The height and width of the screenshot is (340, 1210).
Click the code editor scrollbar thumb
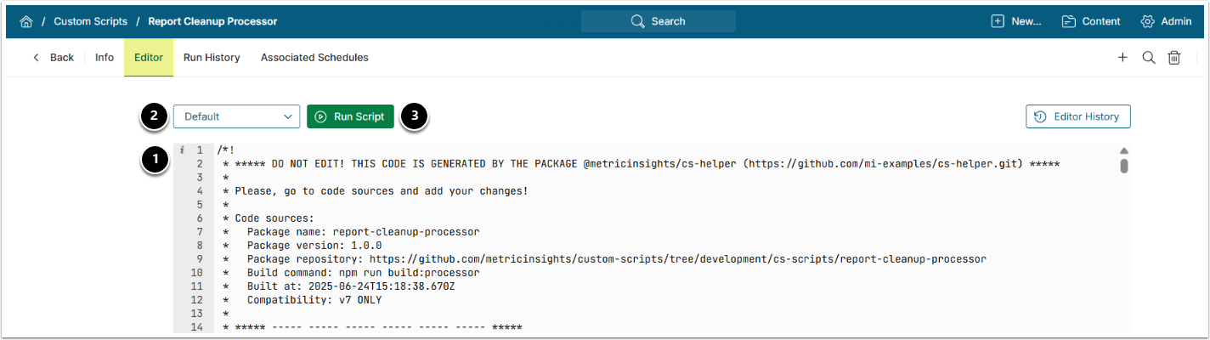point(1123,165)
